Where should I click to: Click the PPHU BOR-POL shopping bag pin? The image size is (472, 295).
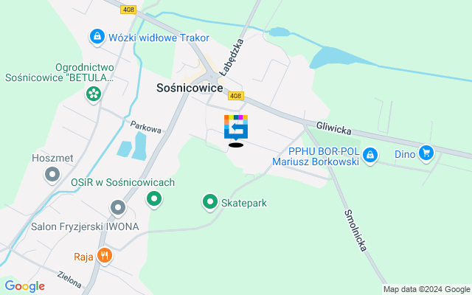tap(370, 156)
